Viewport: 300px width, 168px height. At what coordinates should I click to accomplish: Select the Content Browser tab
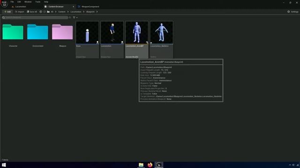pos(56,7)
